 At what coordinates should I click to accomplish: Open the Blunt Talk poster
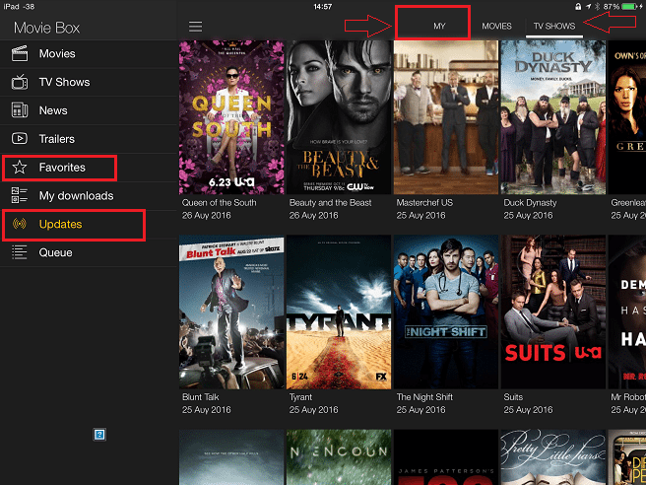231,312
